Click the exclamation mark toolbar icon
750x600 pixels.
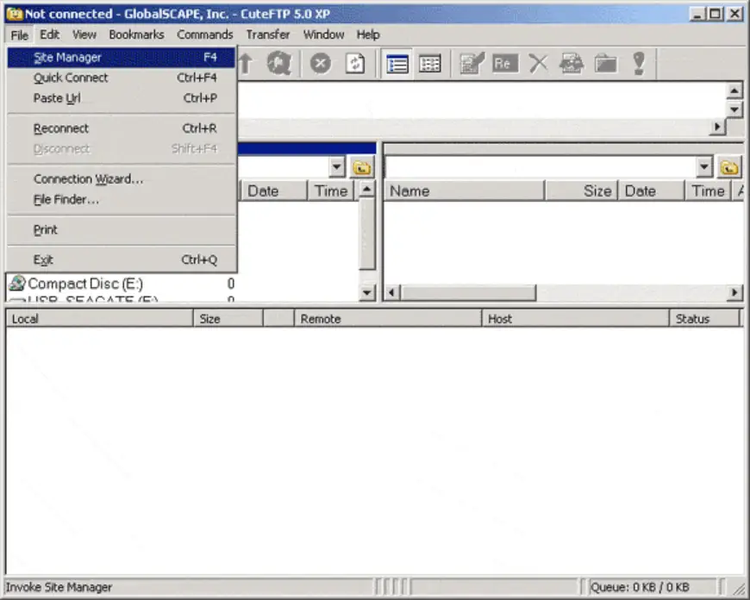pyautogui.click(x=639, y=64)
